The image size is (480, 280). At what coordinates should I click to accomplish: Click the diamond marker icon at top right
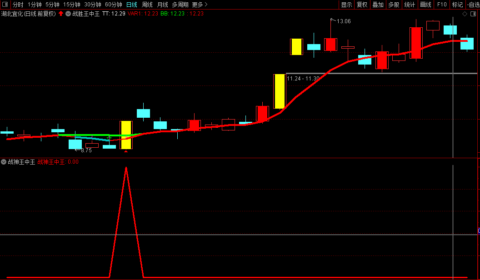tap(465, 14)
